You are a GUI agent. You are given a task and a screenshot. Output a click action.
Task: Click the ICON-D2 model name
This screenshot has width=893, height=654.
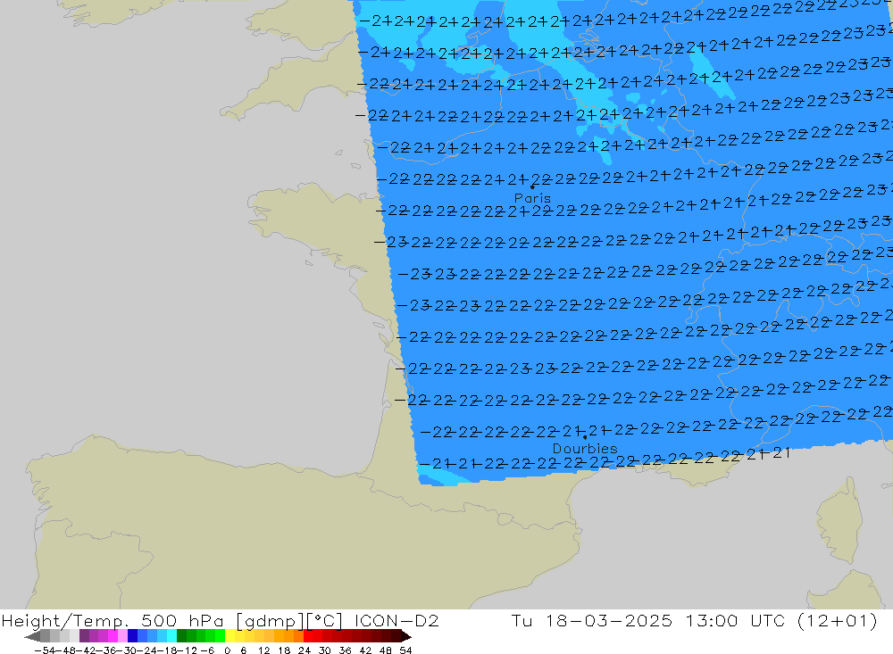(x=397, y=620)
